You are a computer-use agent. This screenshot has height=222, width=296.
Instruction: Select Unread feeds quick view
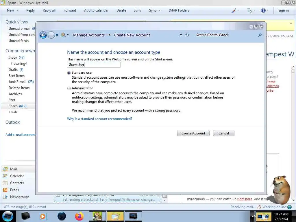point(19,40)
